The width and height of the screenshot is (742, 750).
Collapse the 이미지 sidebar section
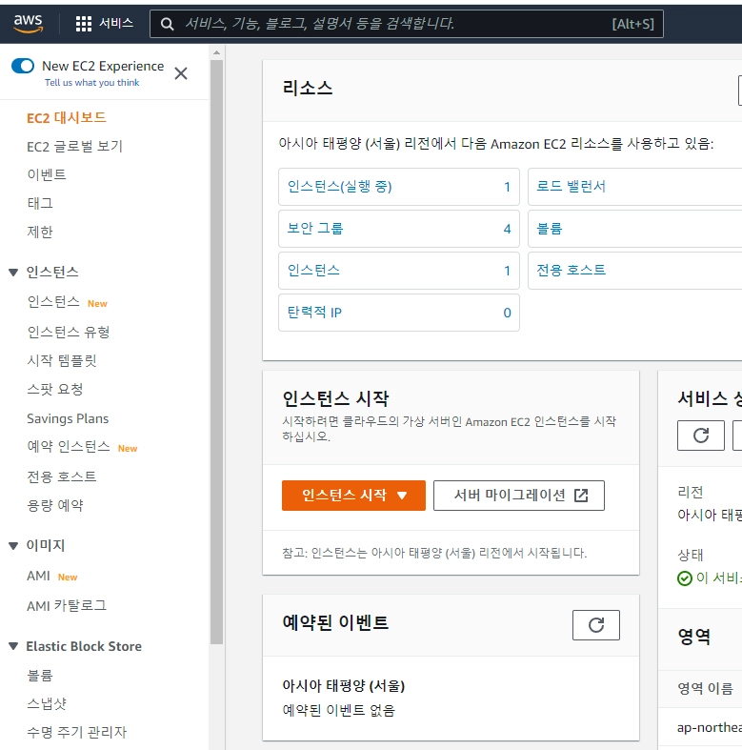(x=13, y=545)
